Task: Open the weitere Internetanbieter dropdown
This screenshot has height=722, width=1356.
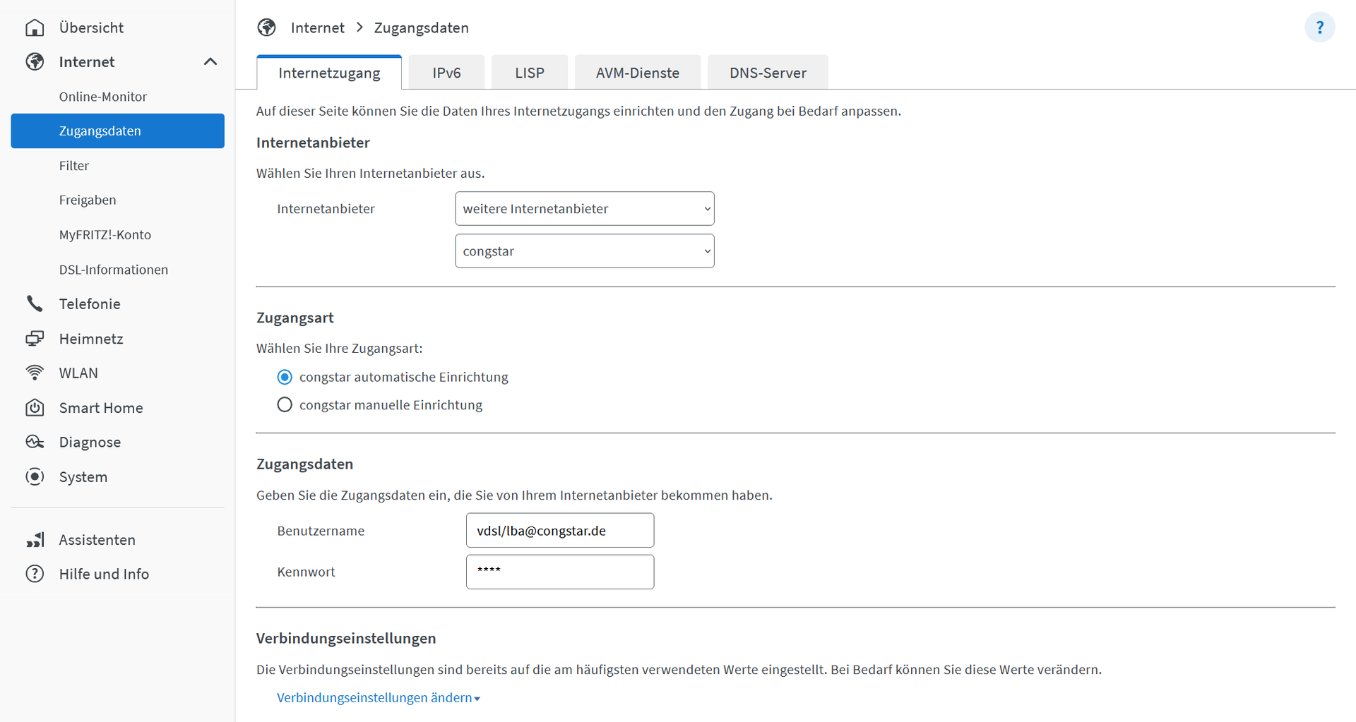Action: pos(584,209)
